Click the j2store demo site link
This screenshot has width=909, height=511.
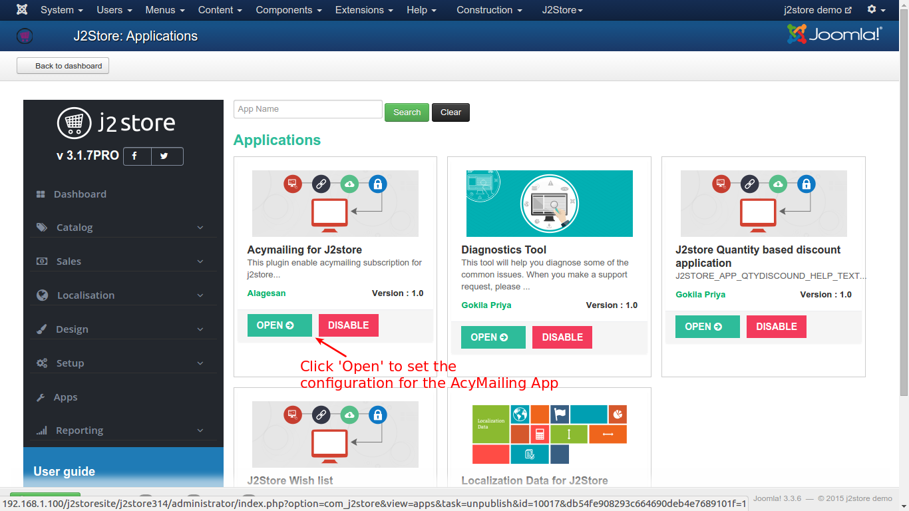(818, 10)
